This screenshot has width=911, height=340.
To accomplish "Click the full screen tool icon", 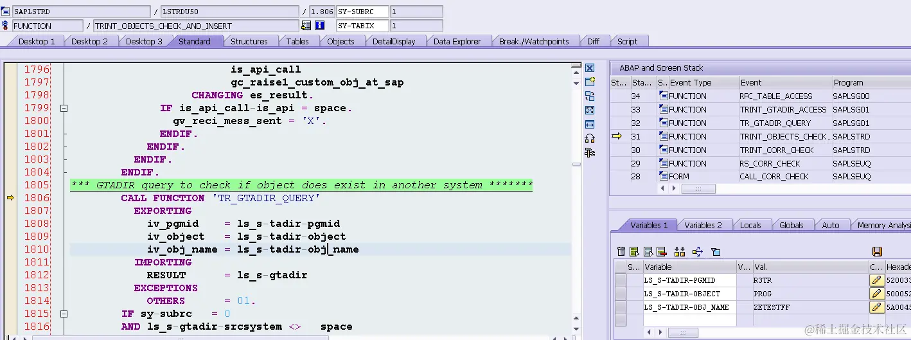I will 590,110.
